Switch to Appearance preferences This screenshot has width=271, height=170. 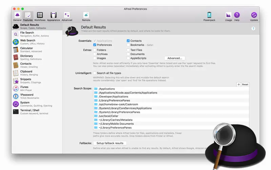54,17
